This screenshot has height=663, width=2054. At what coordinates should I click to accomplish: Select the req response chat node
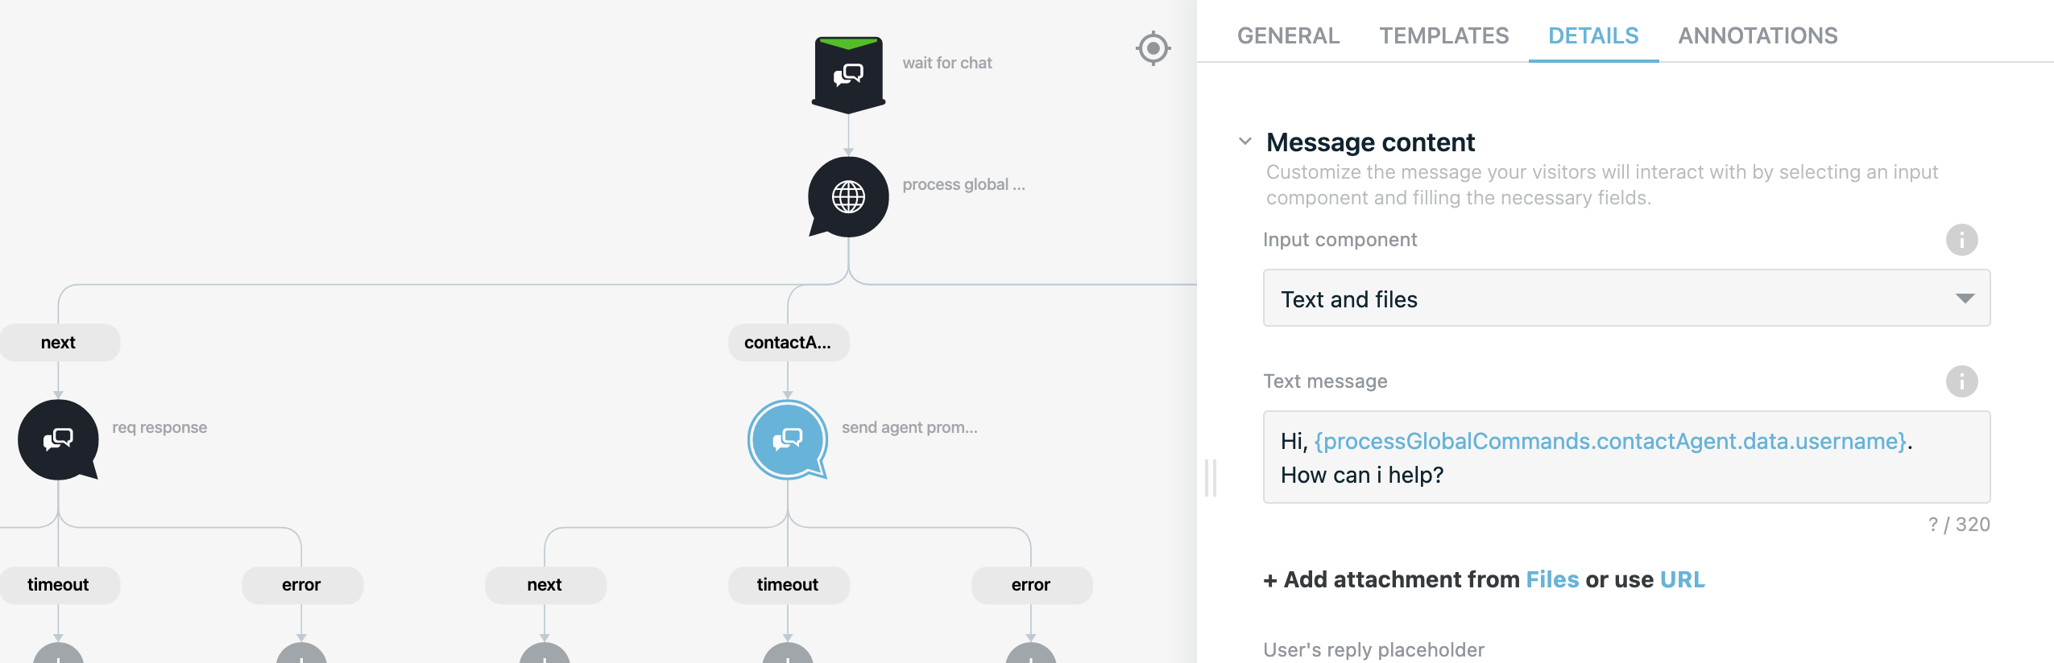58,439
